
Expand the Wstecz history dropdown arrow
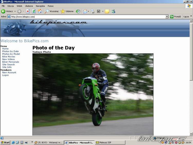click(15, 11)
